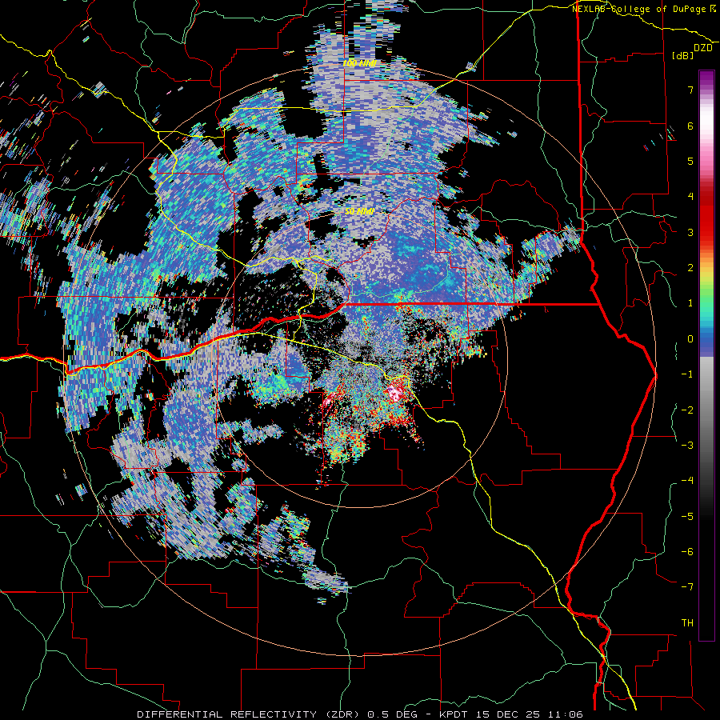
Task: Click the scale value 7
Action: [690, 90]
